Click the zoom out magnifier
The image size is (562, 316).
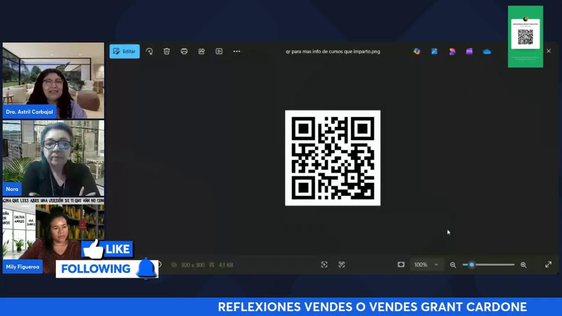click(453, 265)
